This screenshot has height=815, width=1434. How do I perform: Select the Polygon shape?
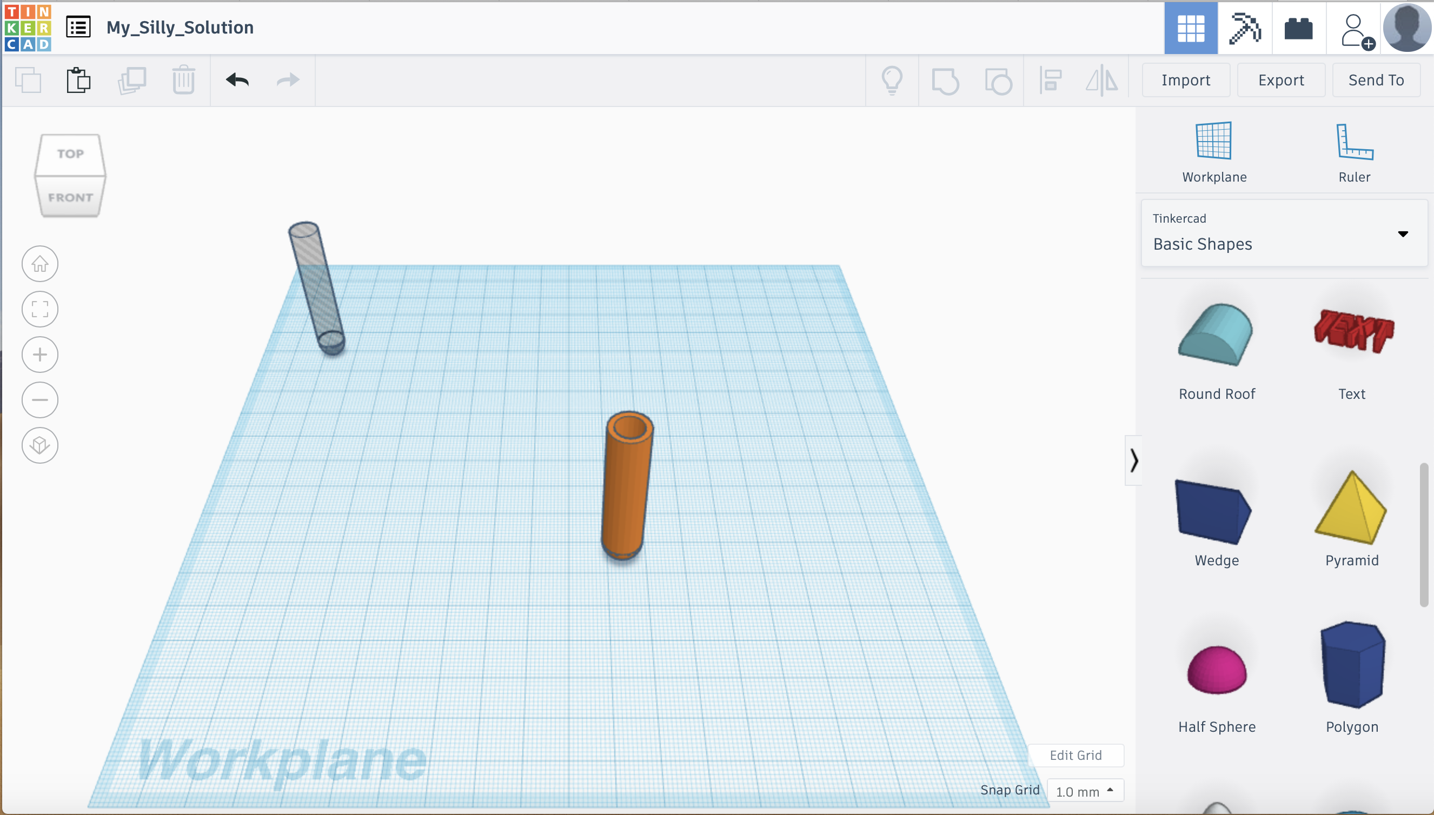(1352, 677)
